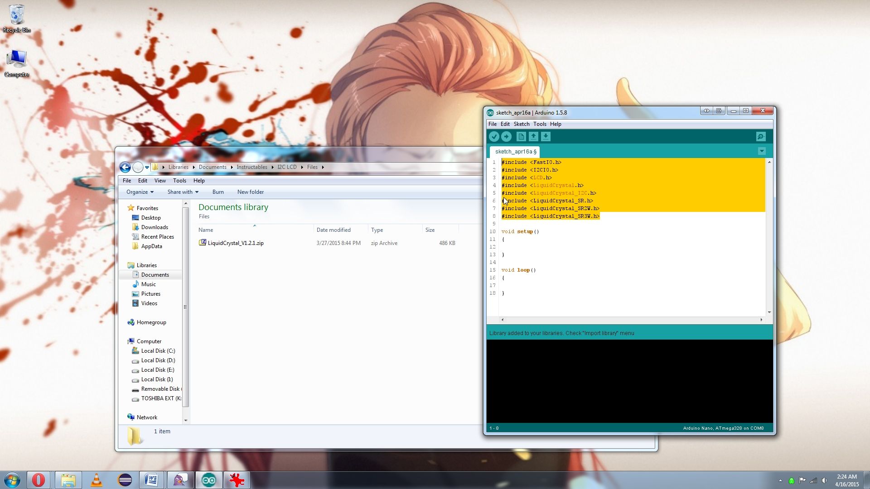The width and height of the screenshot is (870, 489).
Task: Open the Tools menu in Arduino IDE
Action: pyautogui.click(x=539, y=124)
